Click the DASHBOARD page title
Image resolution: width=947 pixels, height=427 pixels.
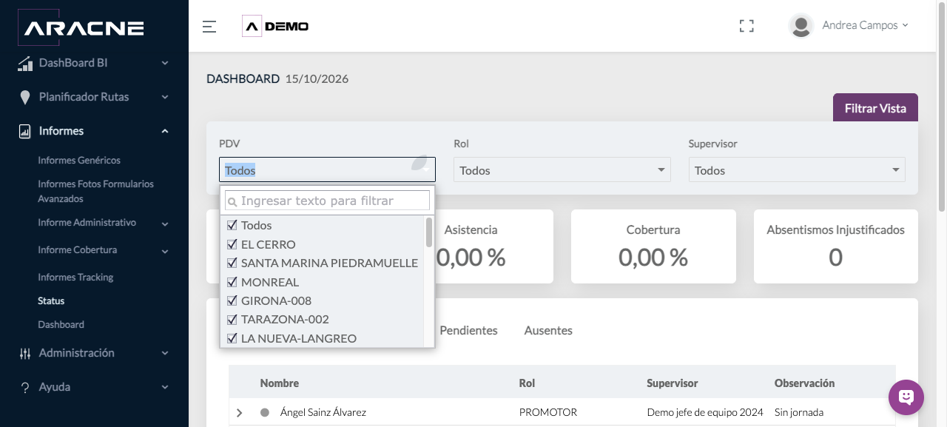coord(243,78)
